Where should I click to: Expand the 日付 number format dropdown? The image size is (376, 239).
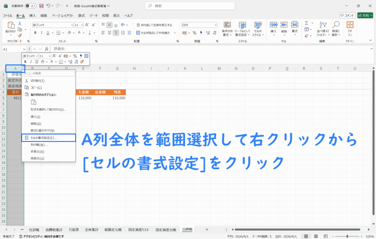215,25
